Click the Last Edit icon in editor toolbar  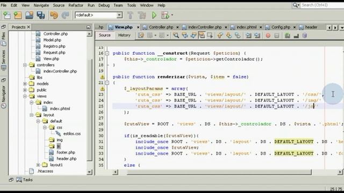coord(141,35)
